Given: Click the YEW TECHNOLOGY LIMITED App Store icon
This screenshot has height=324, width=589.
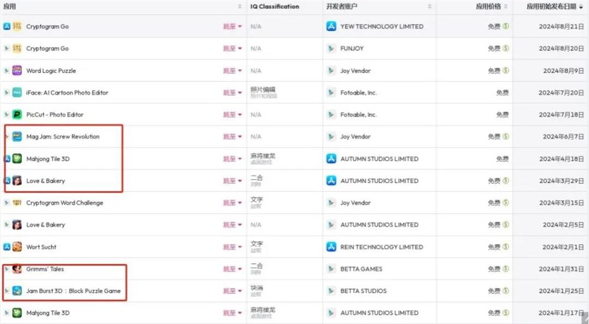Looking at the screenshot, I should tap(331, 27).
